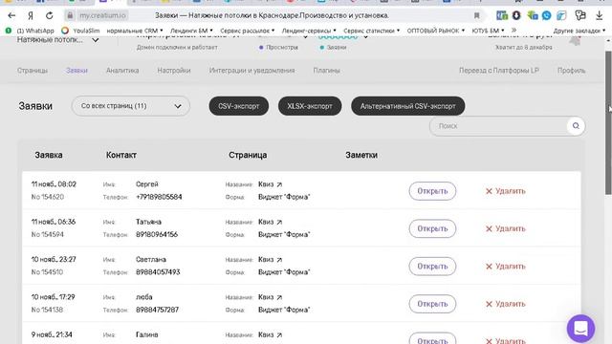Viewport: 612px width, 344px height.
Task: Open the support chat widget
Action: tap(580, 329)
